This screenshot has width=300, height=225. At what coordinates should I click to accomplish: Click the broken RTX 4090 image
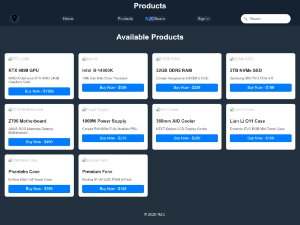[x=18, y=59]
